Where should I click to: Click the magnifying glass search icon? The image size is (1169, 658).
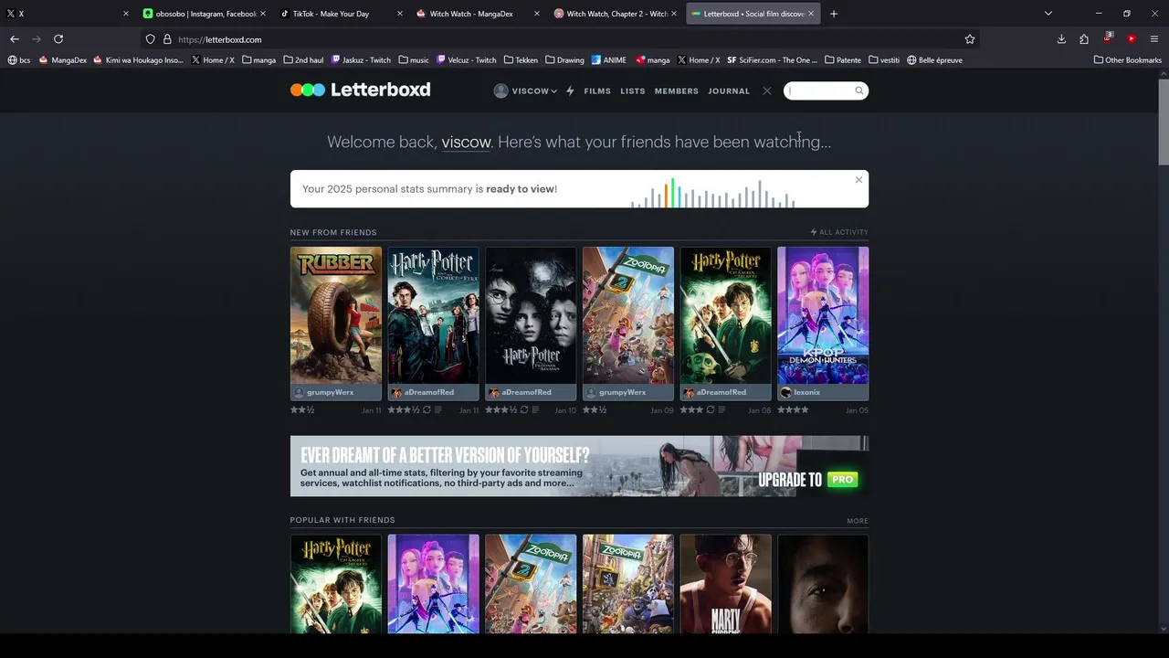click(x=858, y=90)
